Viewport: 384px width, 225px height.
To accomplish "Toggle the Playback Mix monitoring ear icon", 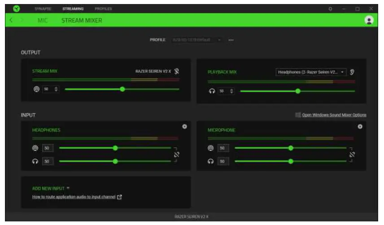I will 352,72.
